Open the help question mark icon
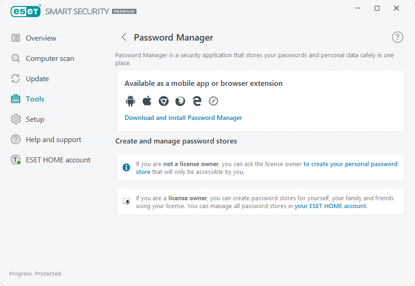The image size is (415, 286). click(397, 37)
